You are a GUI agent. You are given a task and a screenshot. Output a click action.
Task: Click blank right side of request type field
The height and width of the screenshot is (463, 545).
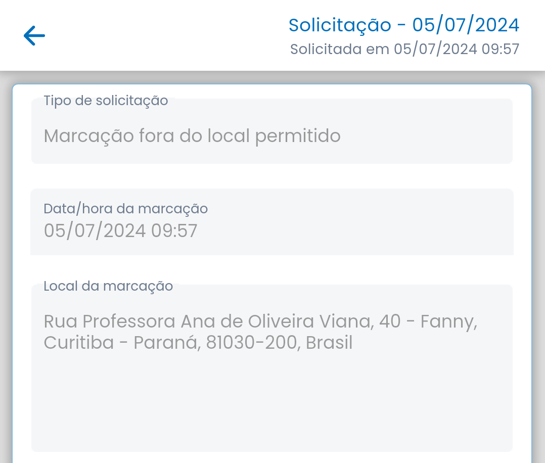coord(430,135)
